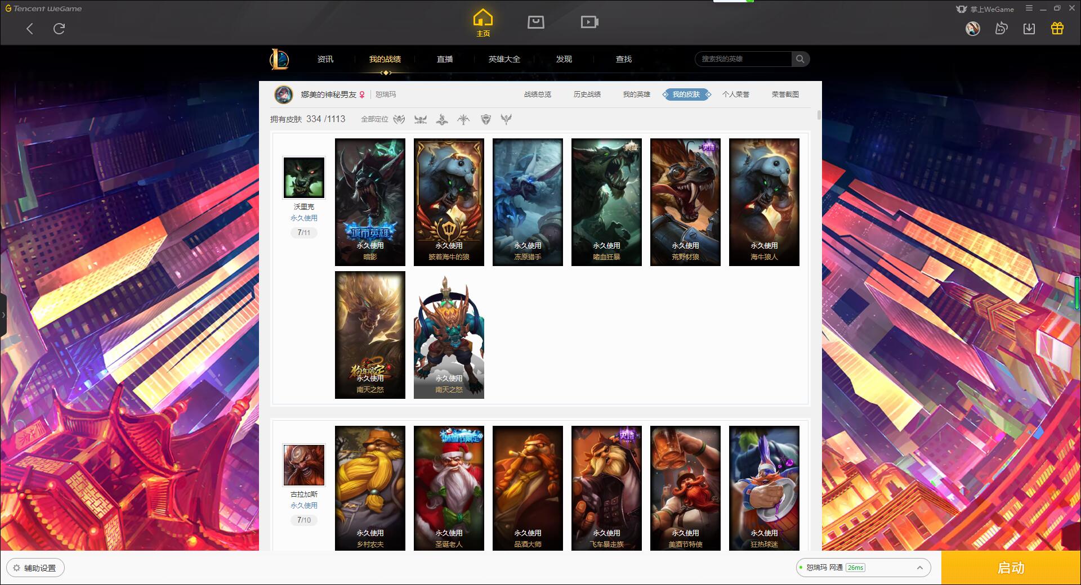Select the 全部定位 all-roles filter
Image resolution: width=1081 pixels, height=585 pixels.
[x=374, y=119]
